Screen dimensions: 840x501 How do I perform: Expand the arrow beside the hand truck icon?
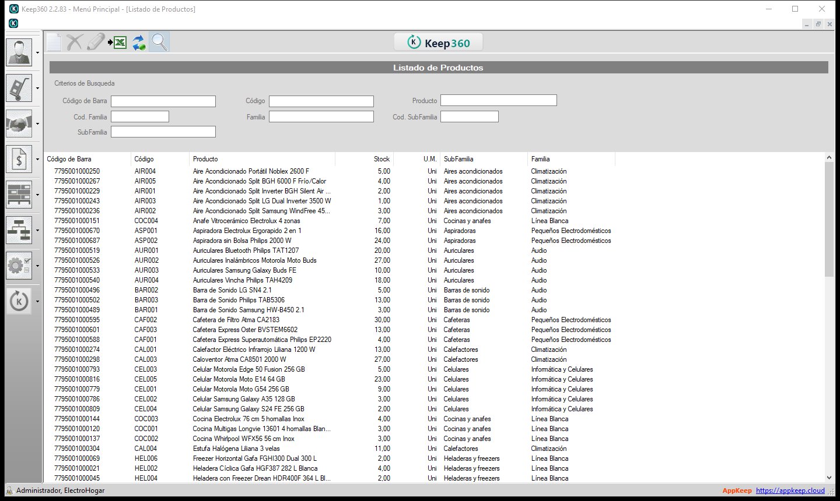[37, 89]
